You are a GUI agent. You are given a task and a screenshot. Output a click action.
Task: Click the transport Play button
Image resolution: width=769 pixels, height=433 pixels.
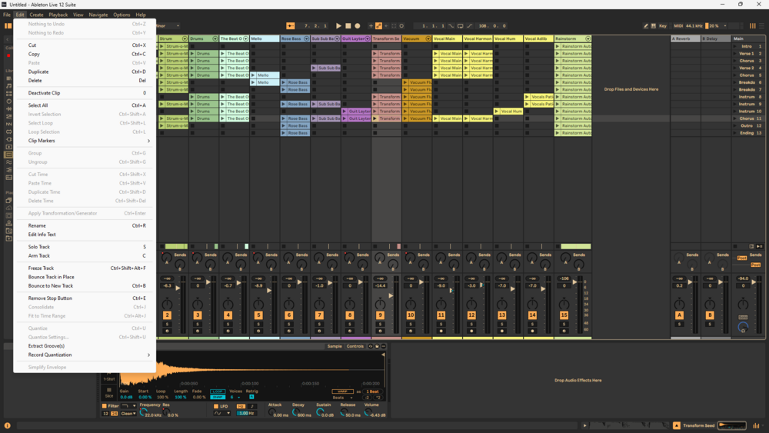[338, 26]
